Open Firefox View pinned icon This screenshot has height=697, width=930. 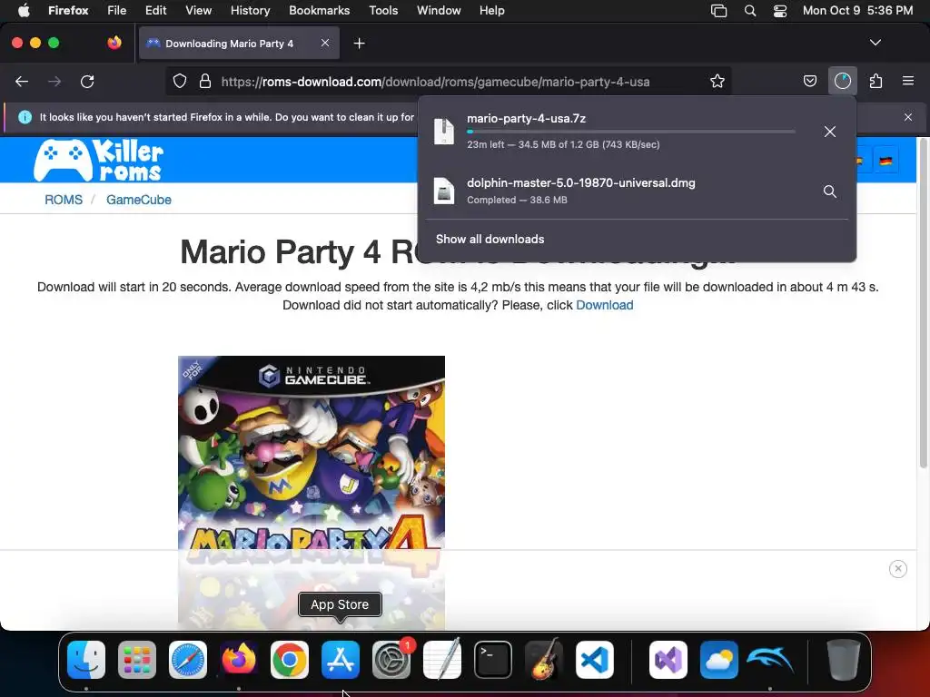(x=114, y=43)
